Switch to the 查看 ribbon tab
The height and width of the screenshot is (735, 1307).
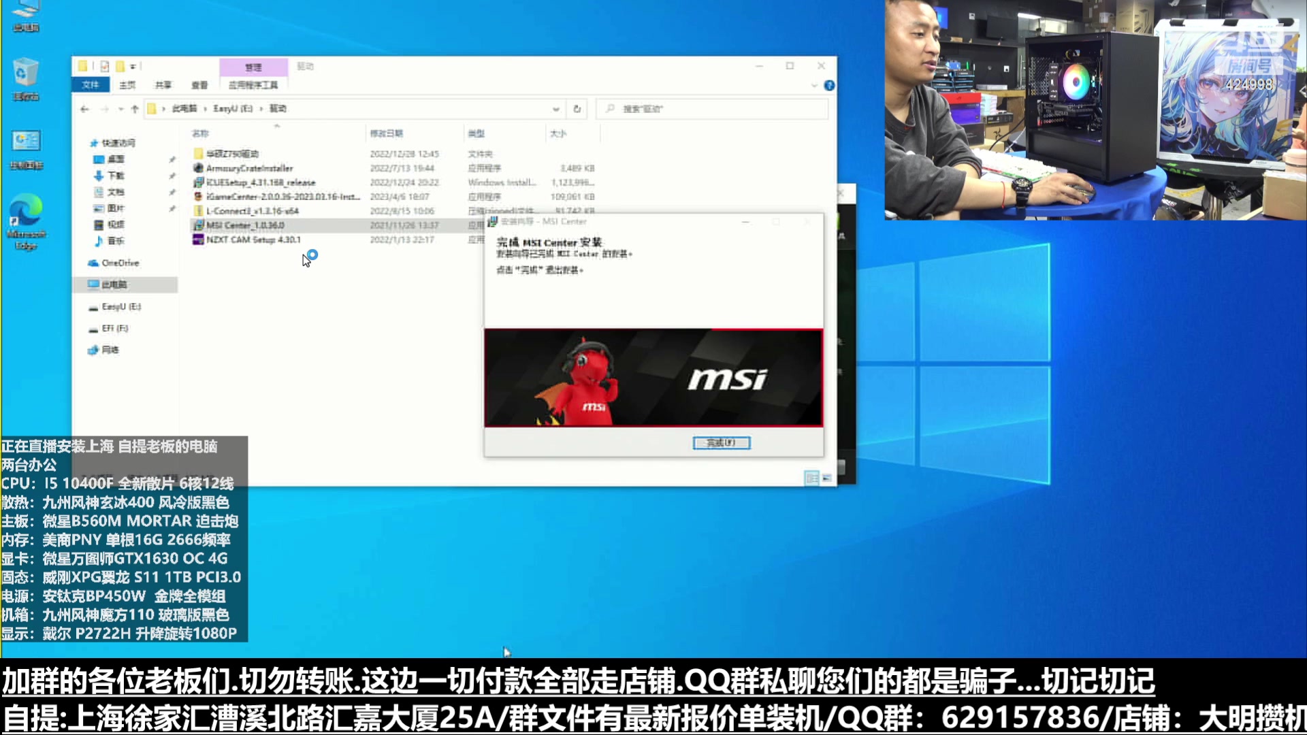[x=199, y=85]
